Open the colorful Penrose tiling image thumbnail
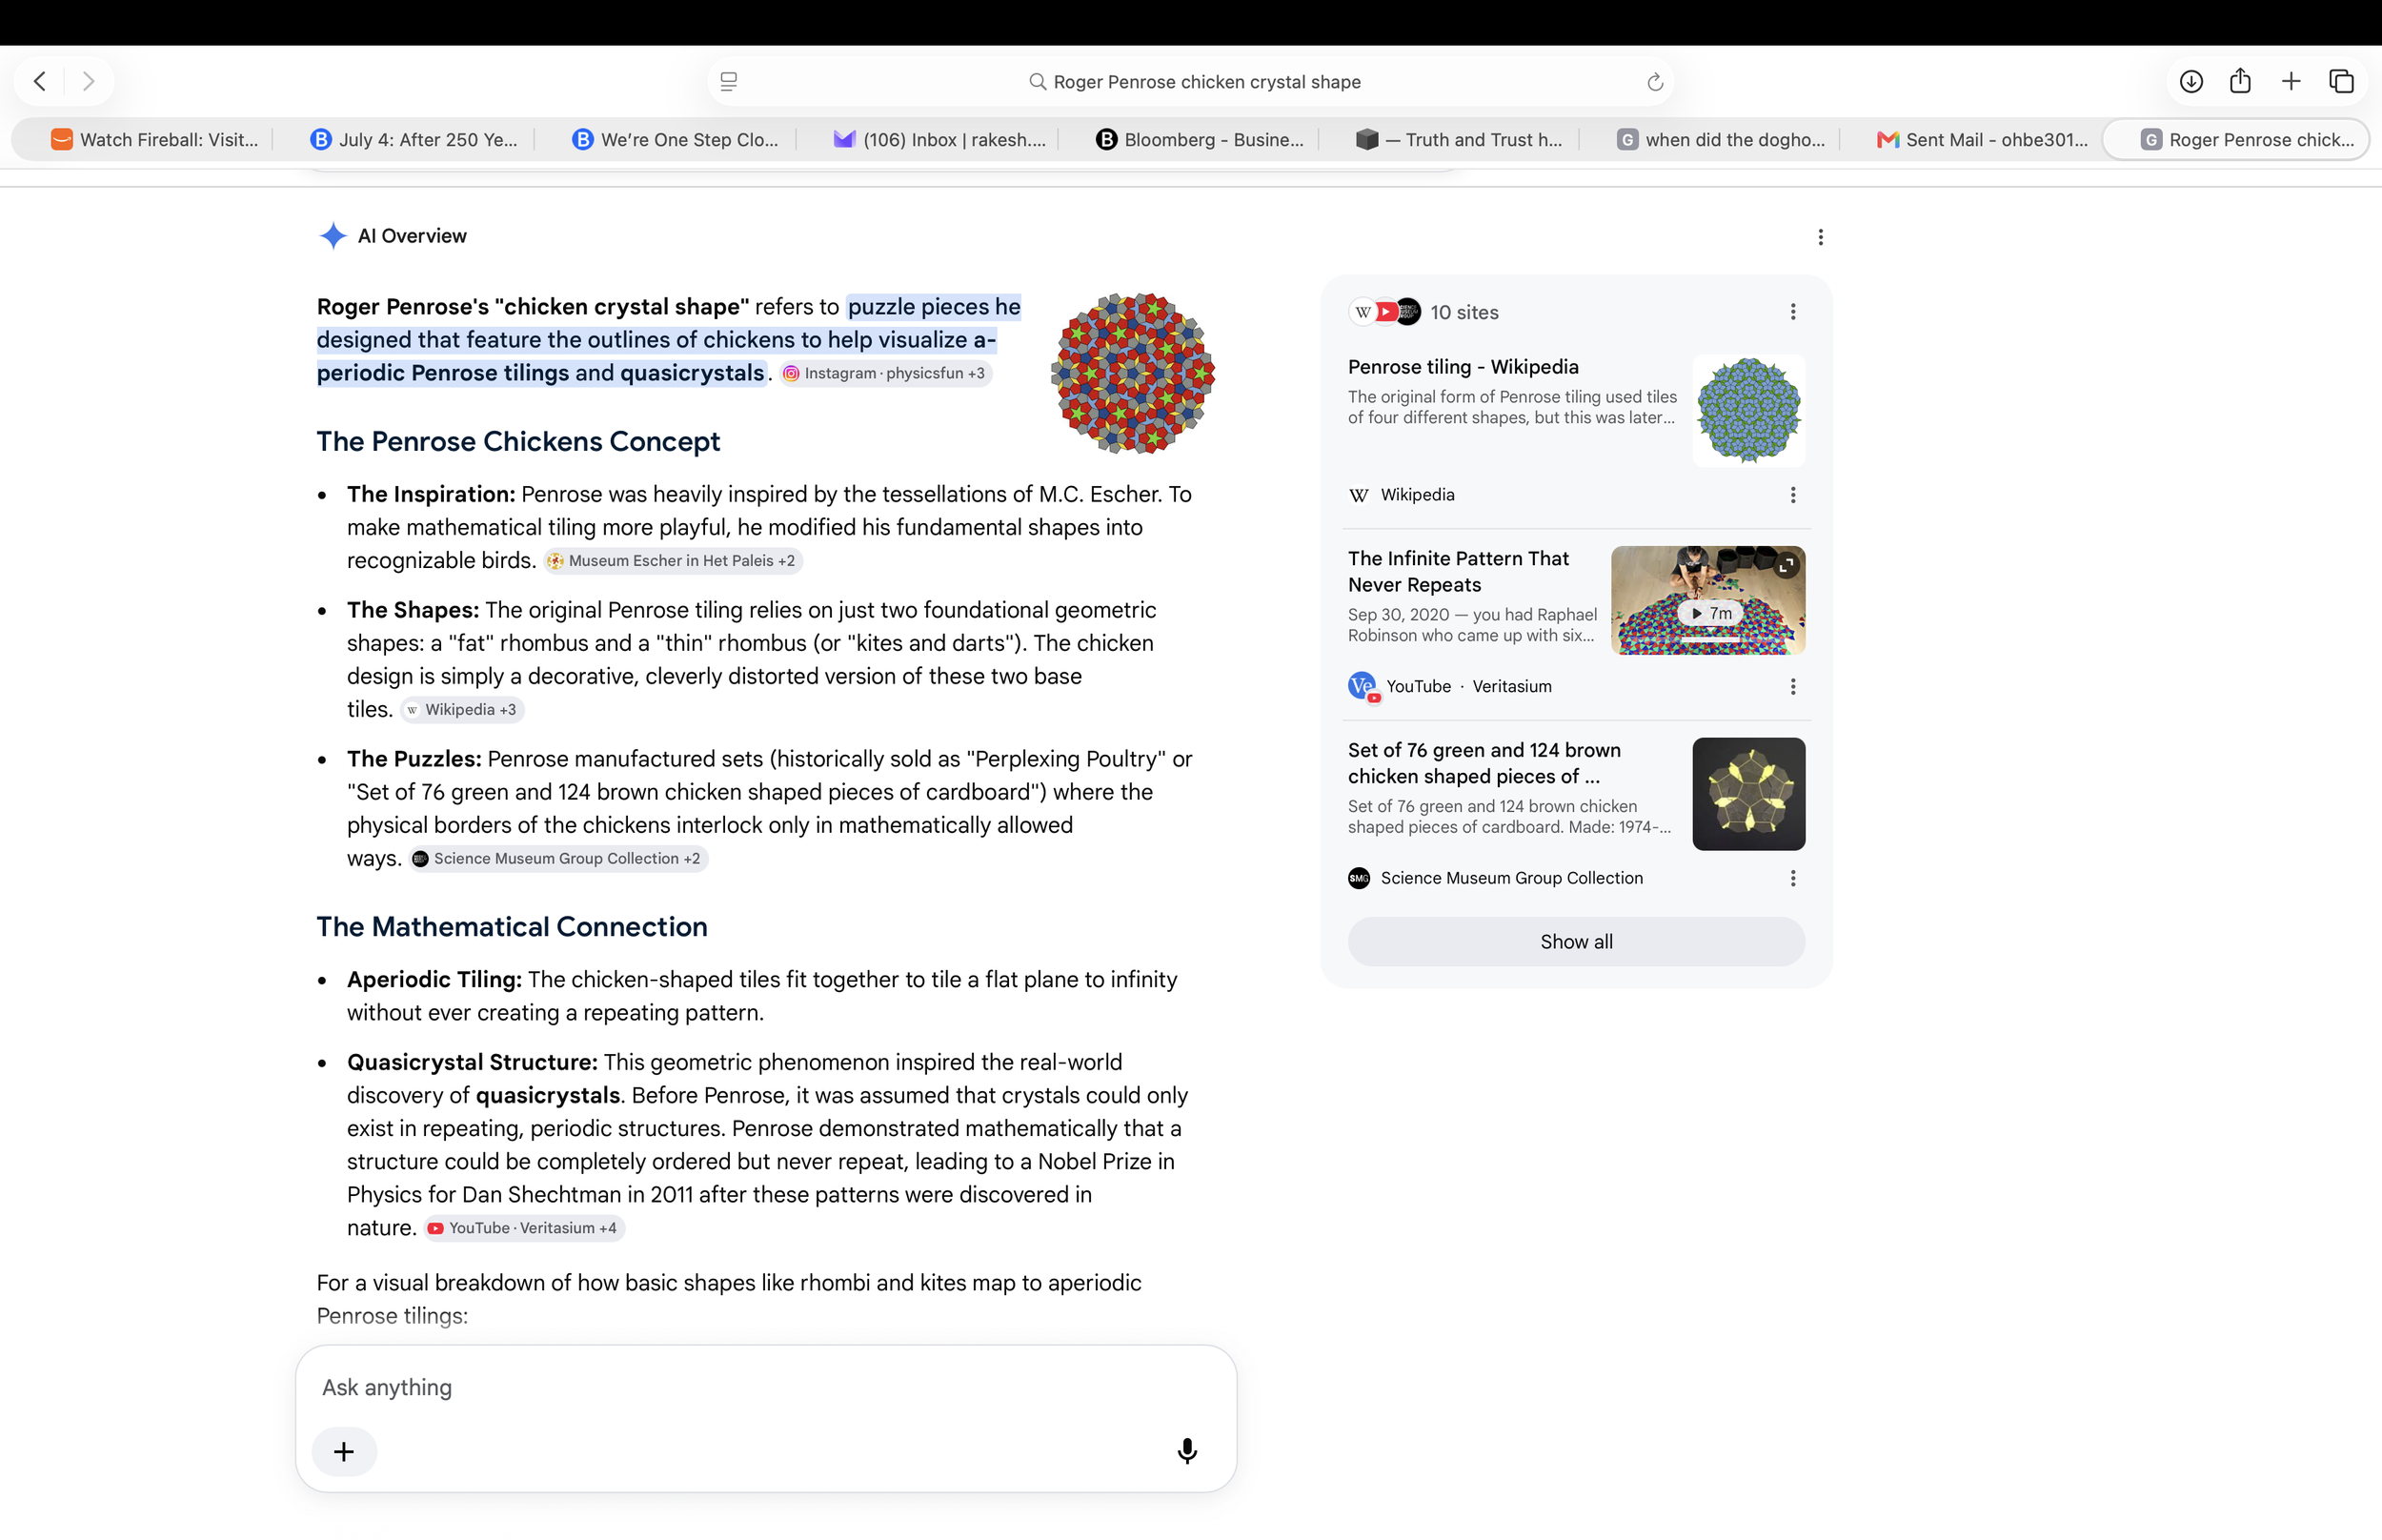 pyautogui.click(x=1133, y=373)
